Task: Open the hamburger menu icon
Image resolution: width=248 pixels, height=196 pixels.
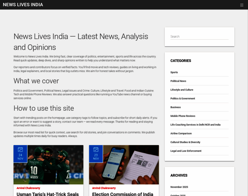Action: (241, 5)
